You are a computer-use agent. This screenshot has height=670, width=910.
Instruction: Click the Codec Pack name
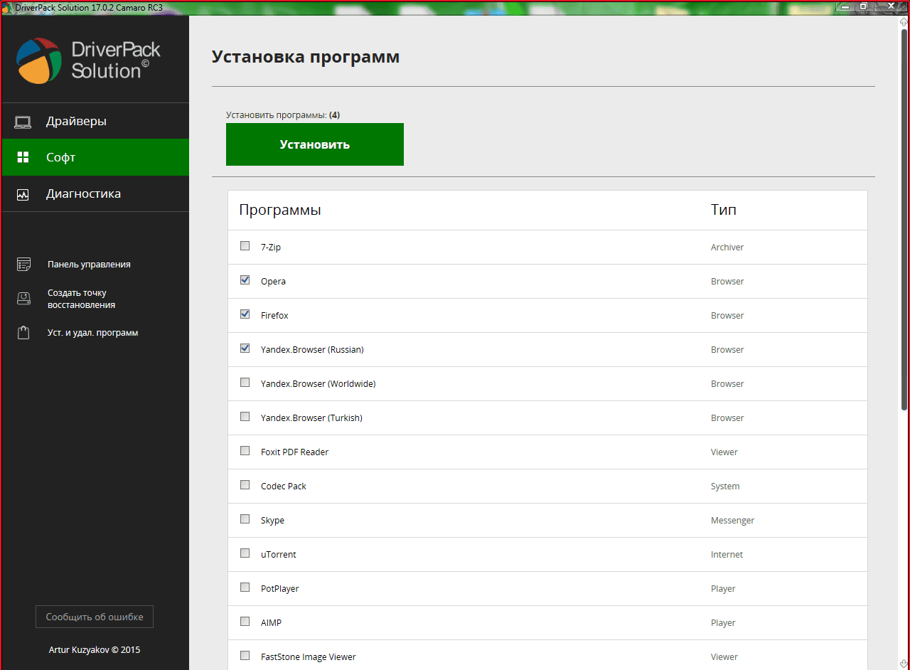click(284, 486)
